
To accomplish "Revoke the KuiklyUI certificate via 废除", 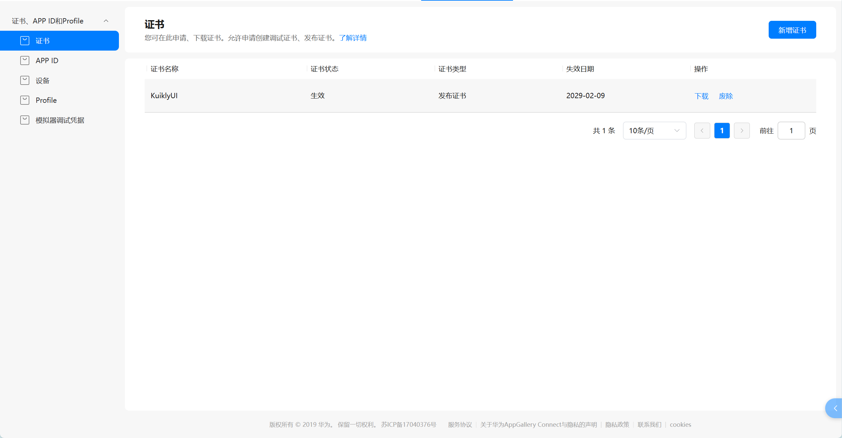I will point(726,96).
